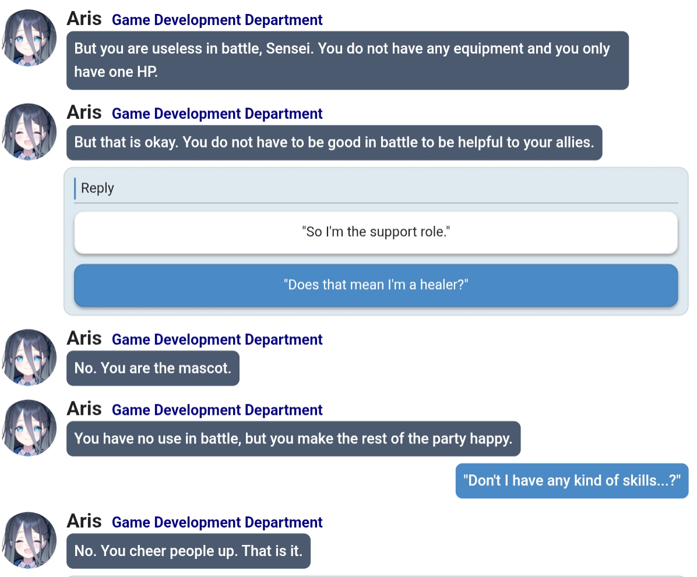This screenshot has height=577, width=697.
Task: Choose reply "So I'm the support role."
Action: [x=376, y=232]
